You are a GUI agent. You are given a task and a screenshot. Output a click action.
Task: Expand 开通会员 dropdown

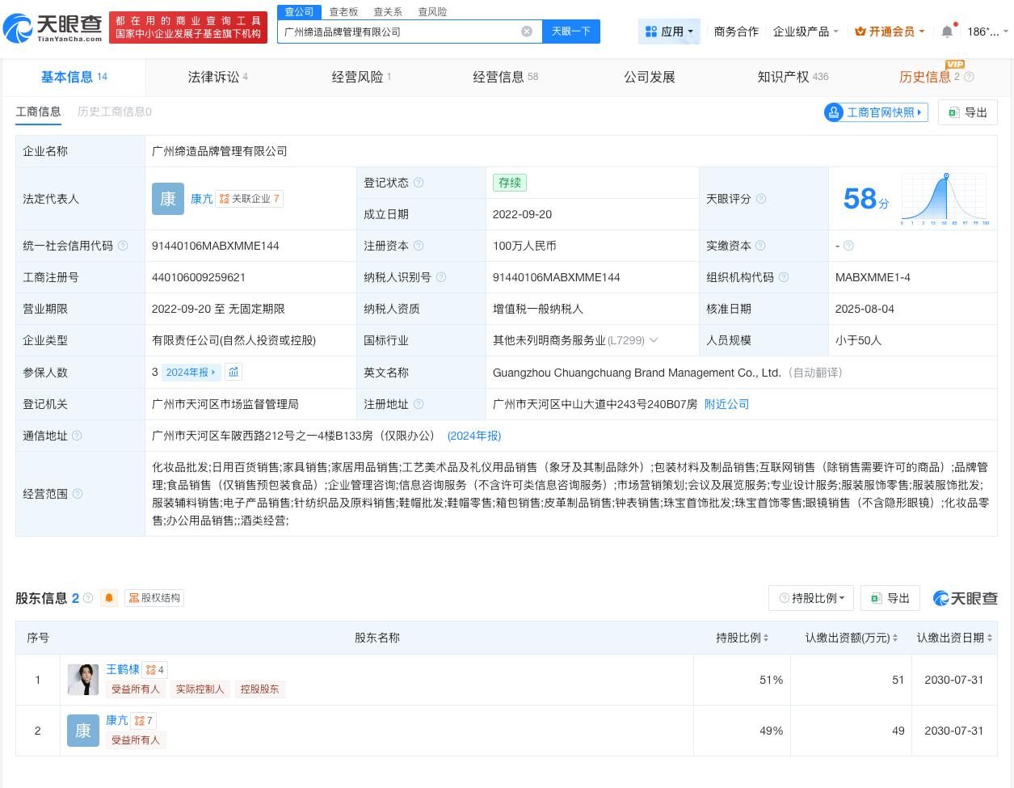coord(890,32)
